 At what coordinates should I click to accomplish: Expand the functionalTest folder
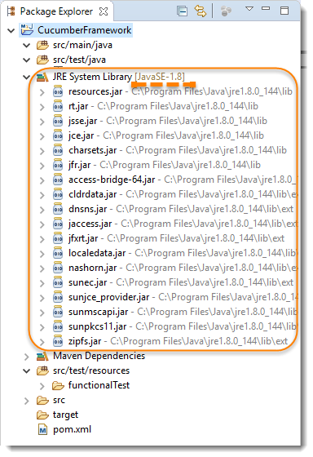coord(42,386)
